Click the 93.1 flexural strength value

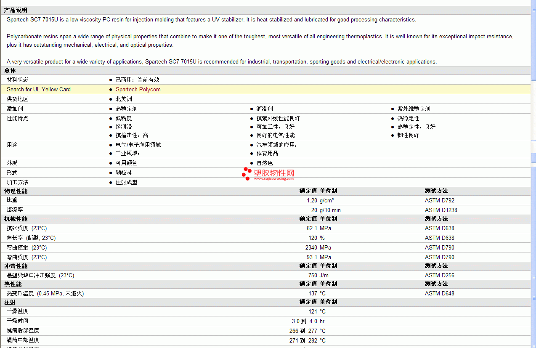(x=312, y=257)
